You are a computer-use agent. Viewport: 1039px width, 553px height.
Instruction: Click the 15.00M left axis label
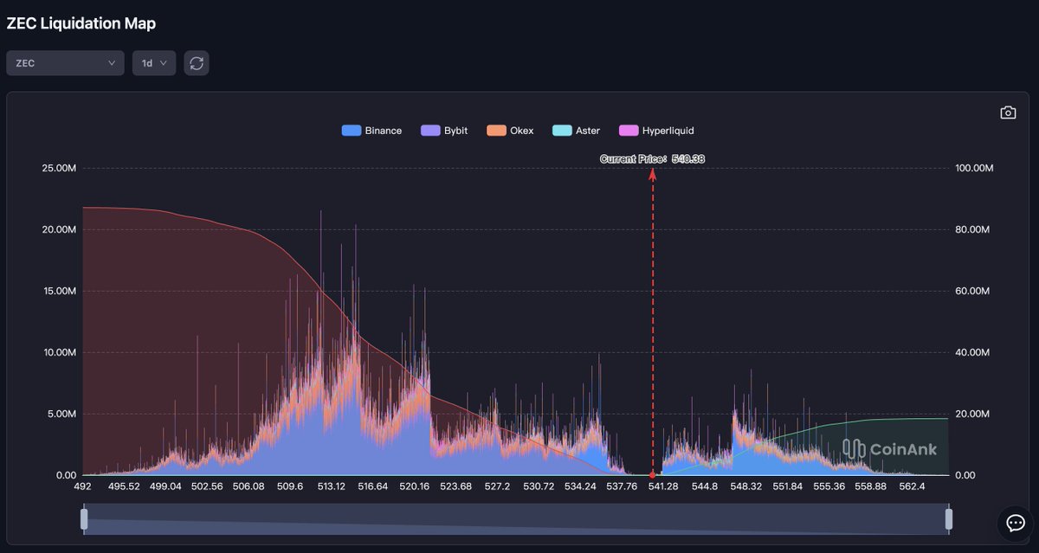[59, 291]
